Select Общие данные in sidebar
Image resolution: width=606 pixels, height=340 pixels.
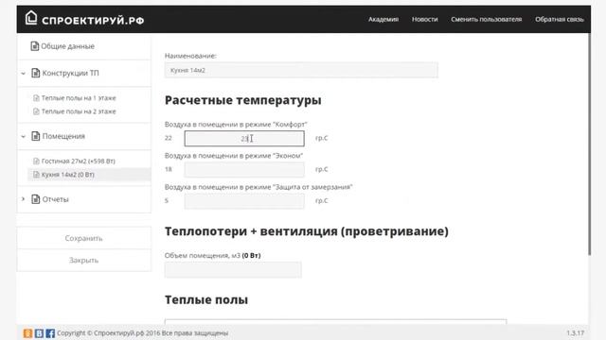click(67, 46)
